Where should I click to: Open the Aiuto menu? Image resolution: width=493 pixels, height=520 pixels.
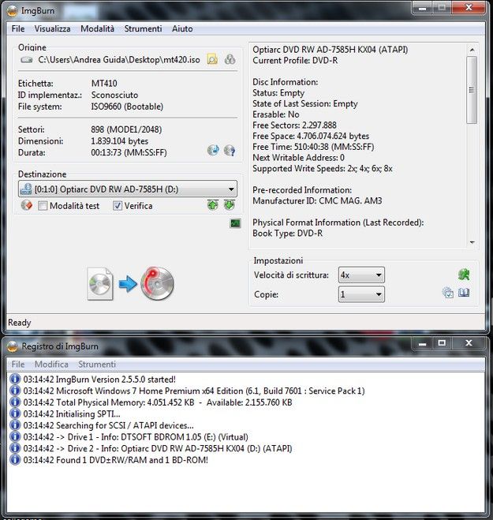click(x=182, y=29)
